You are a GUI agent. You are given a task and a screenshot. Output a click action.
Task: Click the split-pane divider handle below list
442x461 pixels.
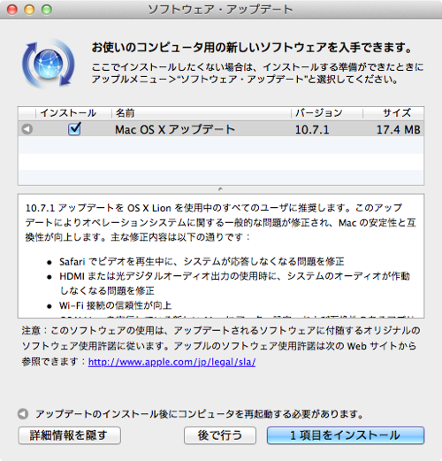(x=220, y=189)
